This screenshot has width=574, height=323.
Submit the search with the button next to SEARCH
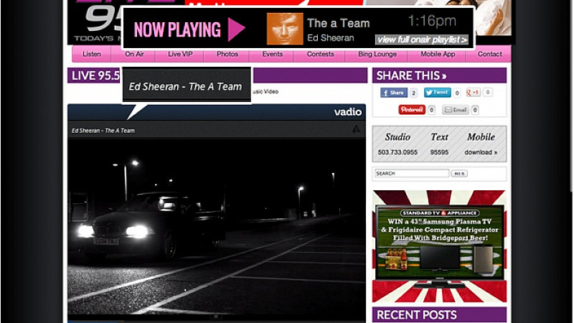click(x=459, y=174)
